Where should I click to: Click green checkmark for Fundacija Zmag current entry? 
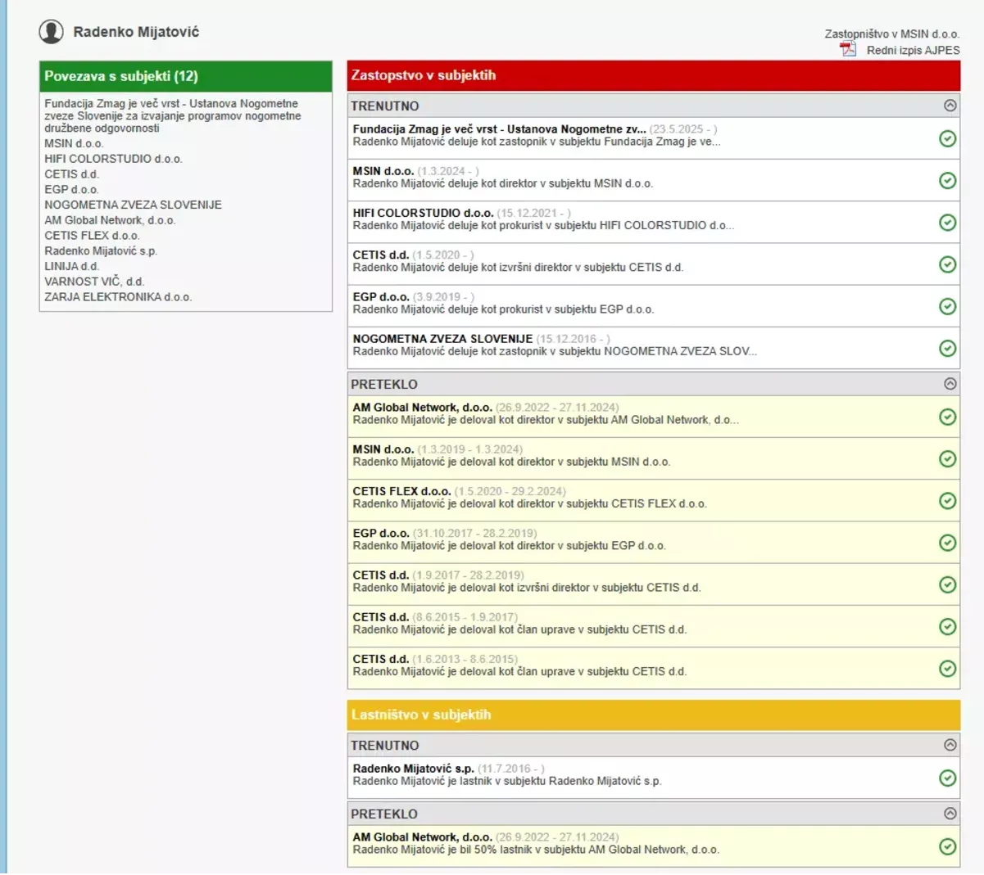[x=947, y=138]
